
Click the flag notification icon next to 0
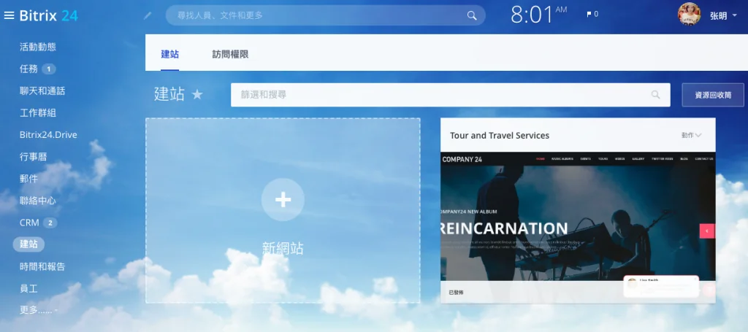(x=589, y=15)
